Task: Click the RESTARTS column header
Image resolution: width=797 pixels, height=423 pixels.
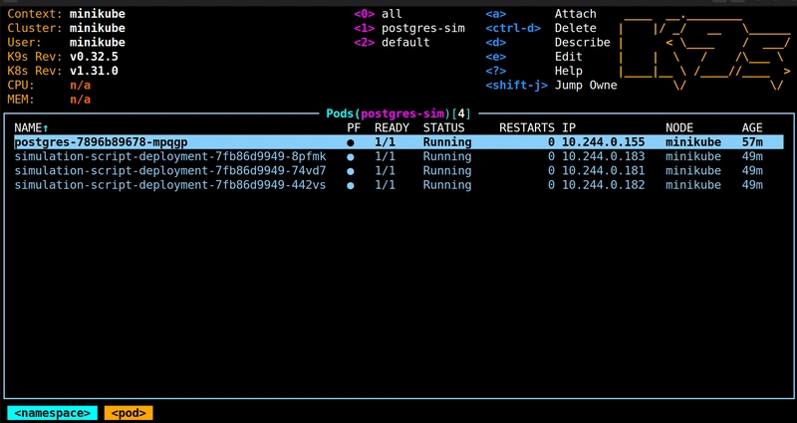Action: (x=527, y=128)
